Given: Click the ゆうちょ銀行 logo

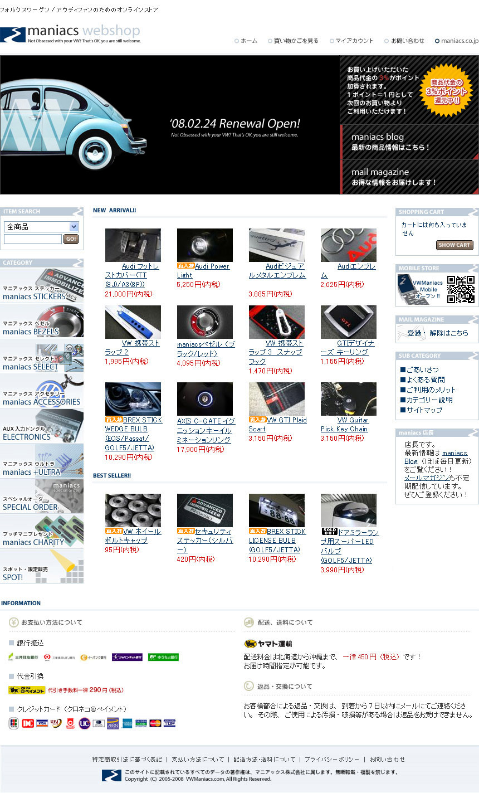Looking at the screenshot, I should (163, 657).
